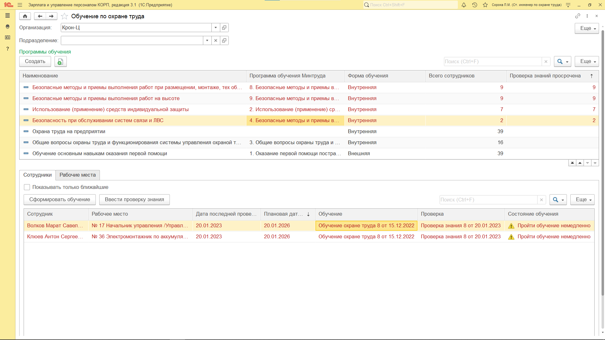605x340 pixels.
Task: Click create-by-copy document icon
Action: (60, 61)
